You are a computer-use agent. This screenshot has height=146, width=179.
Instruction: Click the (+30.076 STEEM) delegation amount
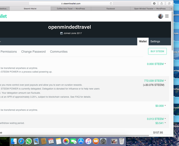coord(154,85)
